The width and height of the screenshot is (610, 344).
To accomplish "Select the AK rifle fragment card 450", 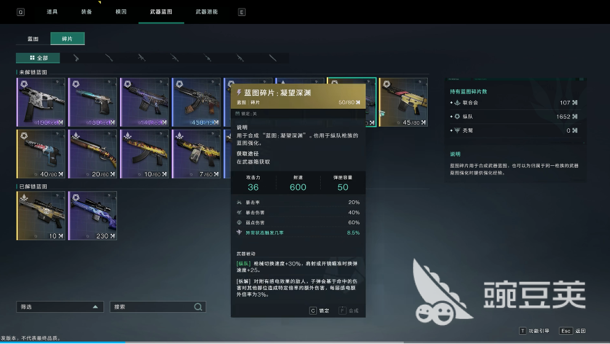I will pos(196,102).
